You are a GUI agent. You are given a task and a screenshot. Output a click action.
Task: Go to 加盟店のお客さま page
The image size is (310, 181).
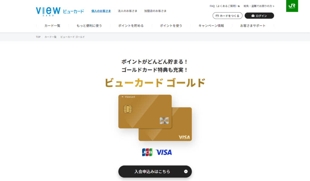pos(155,11)
